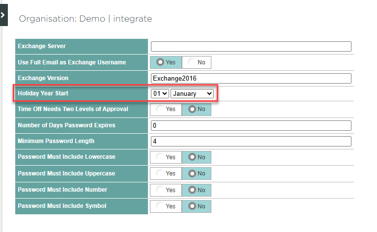
Task: Click the Exchange Version input field
Action: point(251,79)
